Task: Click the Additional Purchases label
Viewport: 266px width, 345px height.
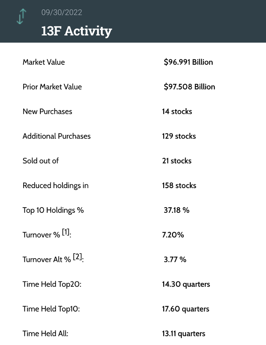Action: pyautogui.click(x=57, y=136)
